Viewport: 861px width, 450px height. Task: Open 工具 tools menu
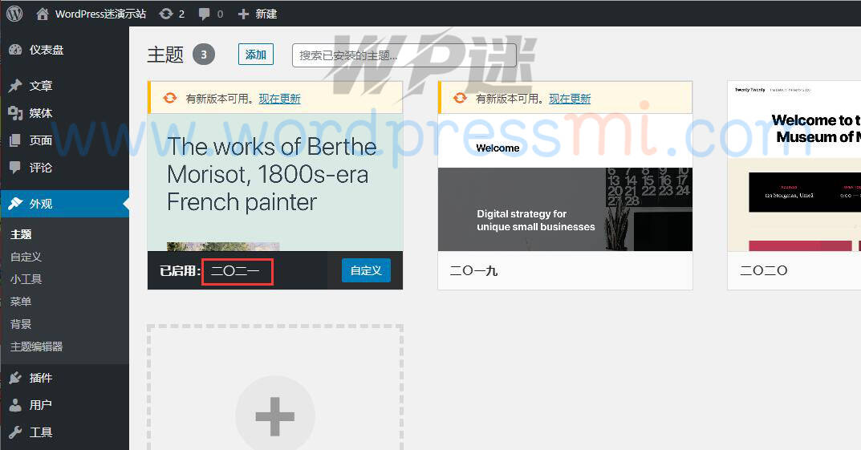point(40,432)
